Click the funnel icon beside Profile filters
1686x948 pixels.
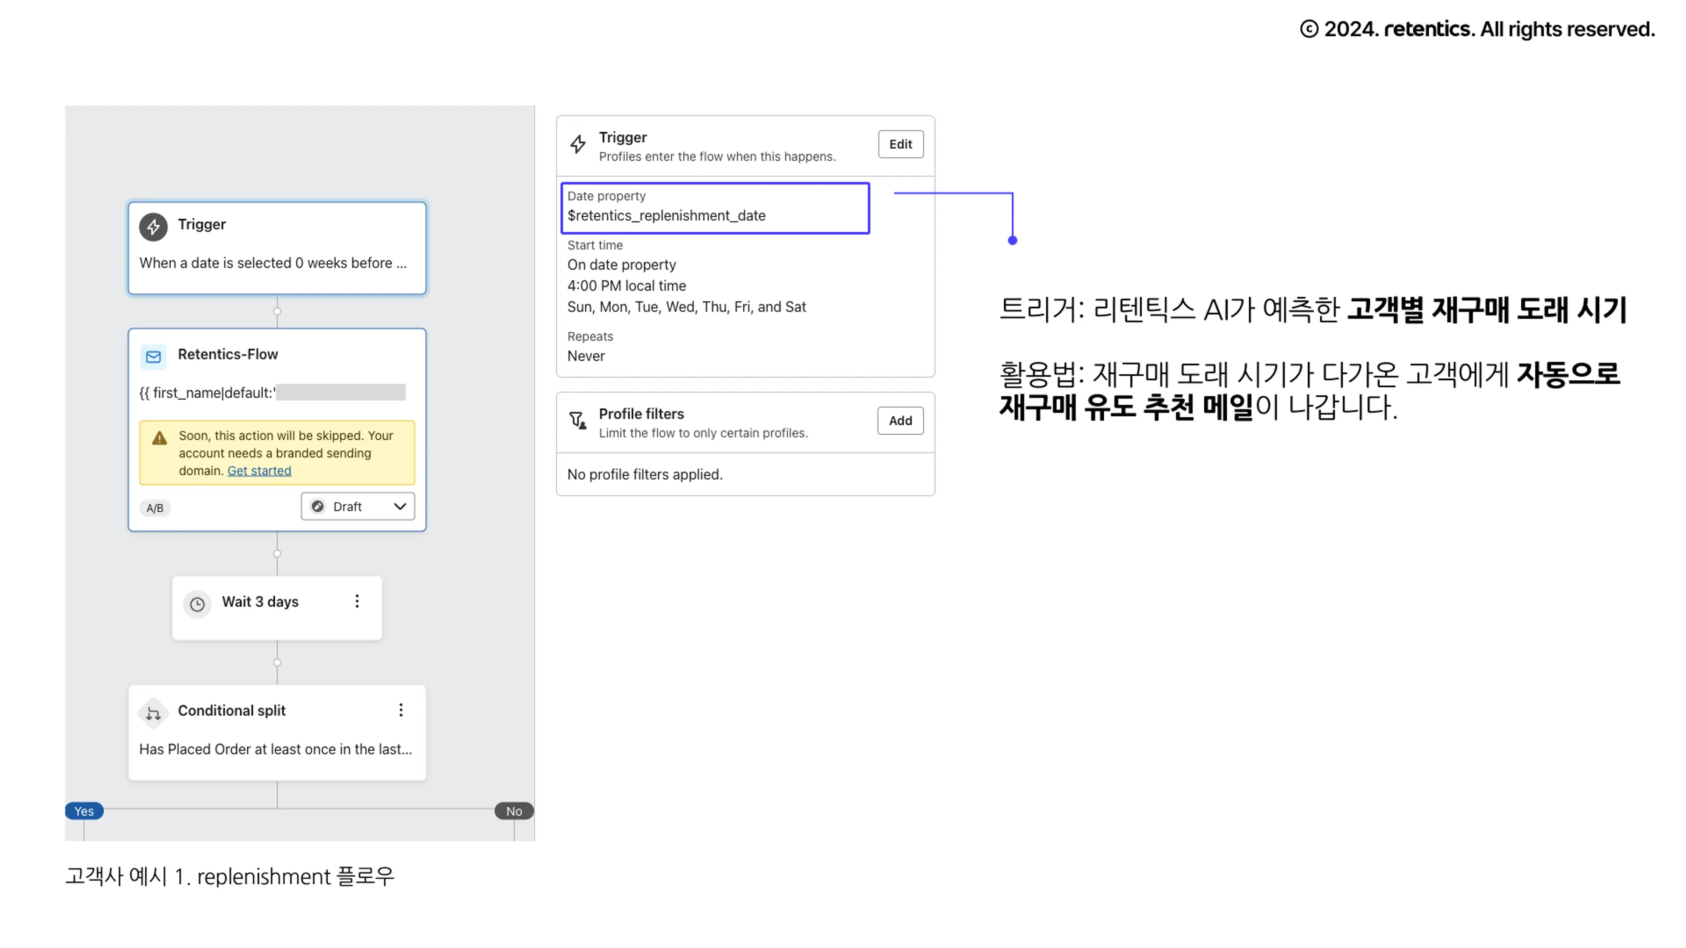pyautogui.click(x=577, y=420)
